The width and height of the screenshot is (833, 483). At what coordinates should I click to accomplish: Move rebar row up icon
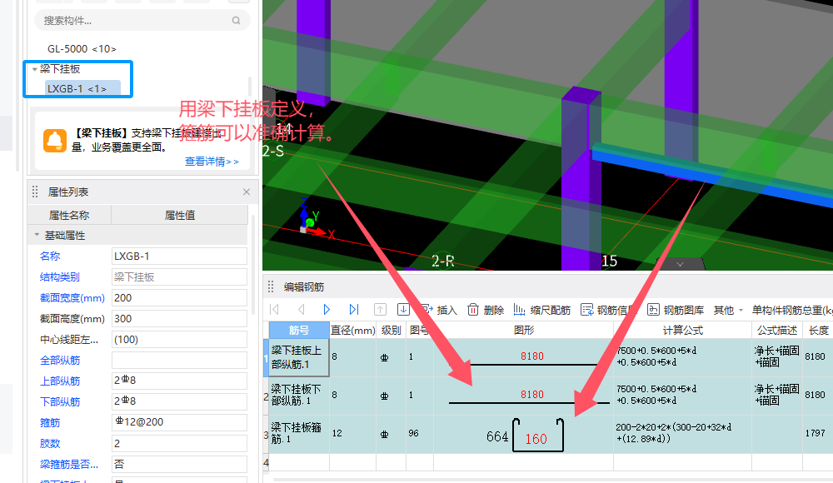[x=380, y=309]
